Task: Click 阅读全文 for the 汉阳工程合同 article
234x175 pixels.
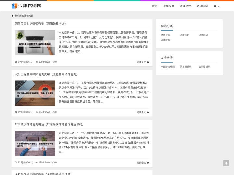Action: tap(141, 112)
